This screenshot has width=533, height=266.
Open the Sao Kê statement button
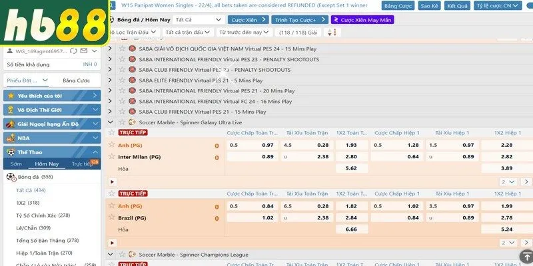pyautogui.click(x=429, y=6)
